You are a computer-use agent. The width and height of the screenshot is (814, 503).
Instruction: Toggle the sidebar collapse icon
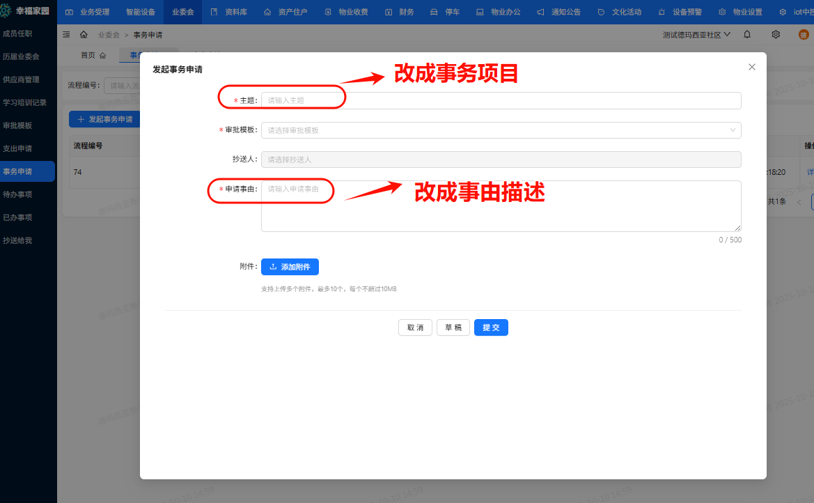click(x=66, y=35)
